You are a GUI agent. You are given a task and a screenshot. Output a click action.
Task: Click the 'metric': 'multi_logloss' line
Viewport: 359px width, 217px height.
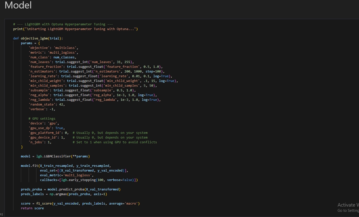[53, 53]
